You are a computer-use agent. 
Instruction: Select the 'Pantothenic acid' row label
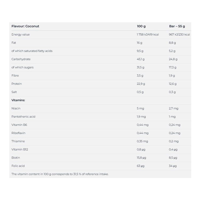tap(23, 116)
